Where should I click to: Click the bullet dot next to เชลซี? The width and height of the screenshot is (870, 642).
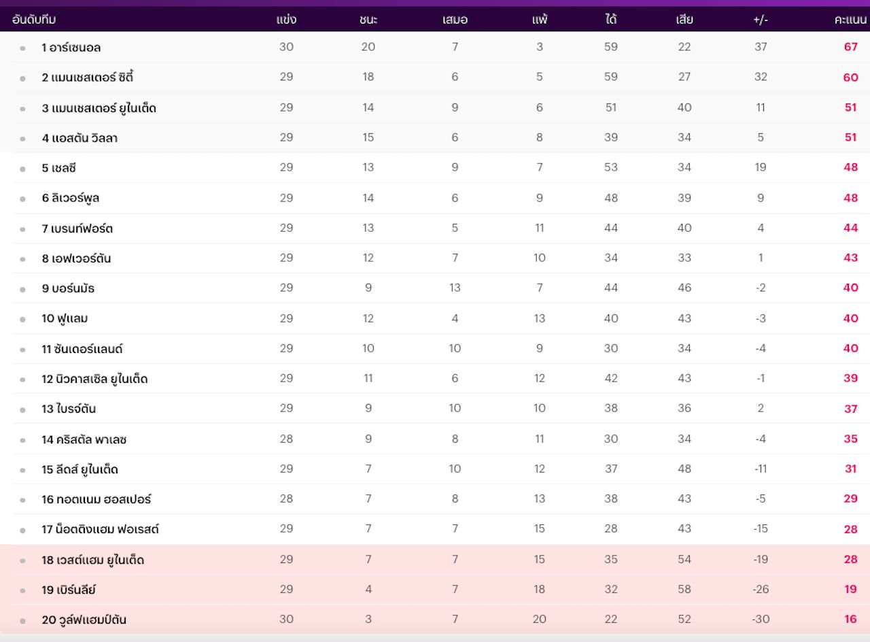pyautogui.click(x=22, y=169)
